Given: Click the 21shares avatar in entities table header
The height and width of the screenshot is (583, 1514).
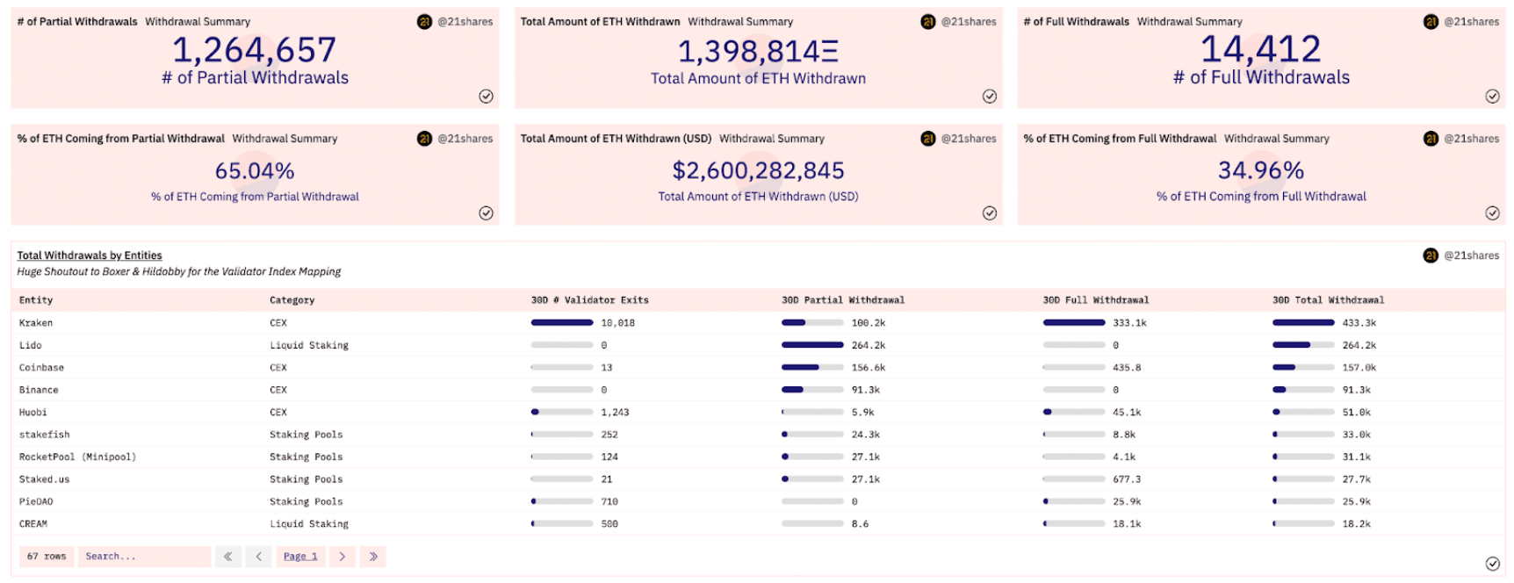Looking at the screenshot, I should [x=1431, y=256].
